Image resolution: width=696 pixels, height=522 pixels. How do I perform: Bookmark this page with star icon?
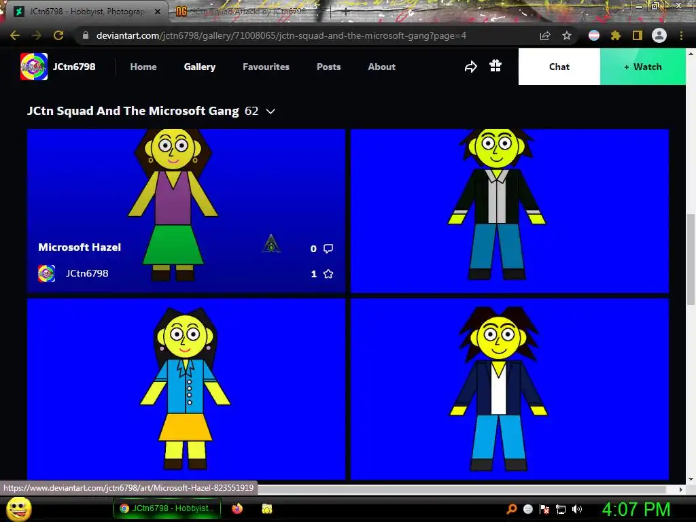[x=567, y=35]
